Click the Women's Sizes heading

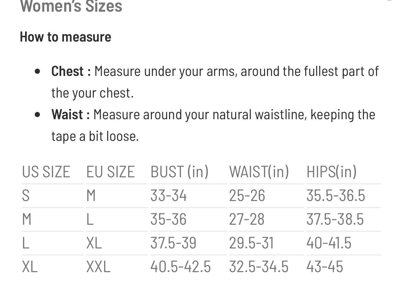[x=71, y=6]
